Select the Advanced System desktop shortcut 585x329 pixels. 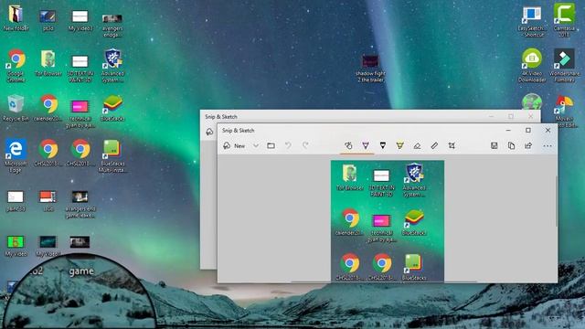(112, 66)
